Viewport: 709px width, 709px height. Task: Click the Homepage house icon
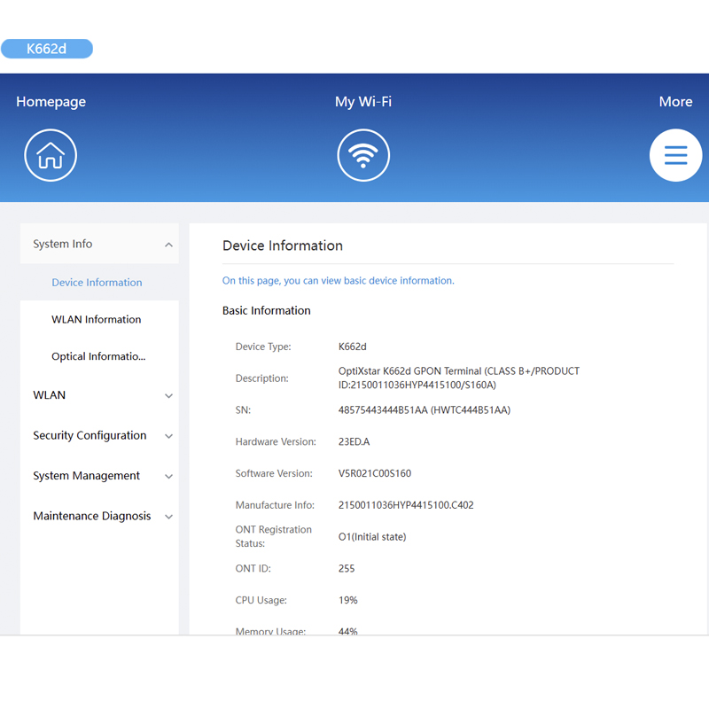tap(51, 155)
